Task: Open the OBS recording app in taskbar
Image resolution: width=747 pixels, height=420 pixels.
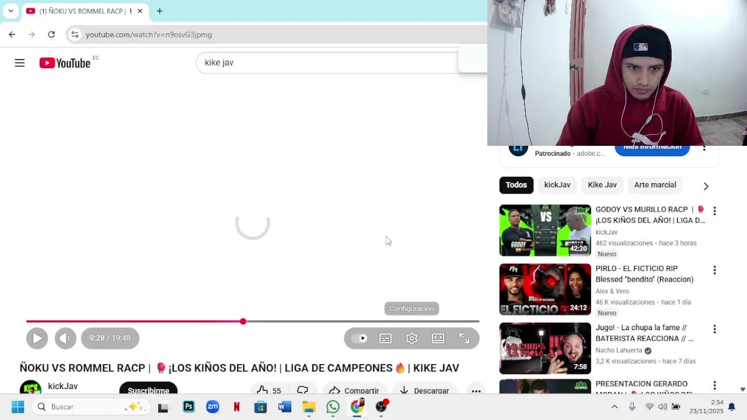Action: tap(381, 407)
